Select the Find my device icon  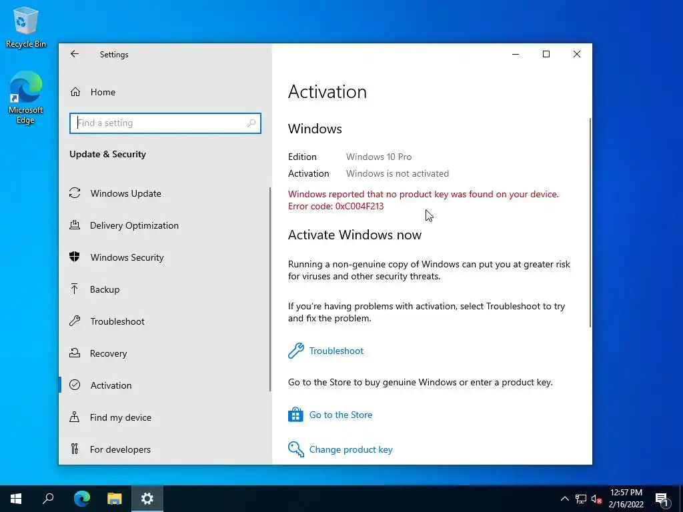(75, 417)
